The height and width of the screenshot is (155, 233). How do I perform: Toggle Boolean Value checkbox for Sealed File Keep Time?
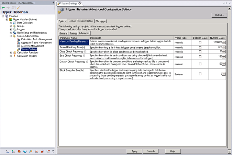pyautogui.click(x=200, y=47)
